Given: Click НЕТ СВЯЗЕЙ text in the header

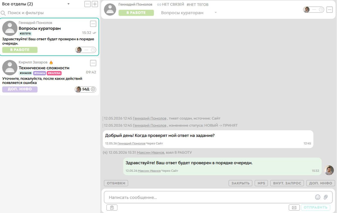Looking at the screenshot, I should [x=173, y=5].
